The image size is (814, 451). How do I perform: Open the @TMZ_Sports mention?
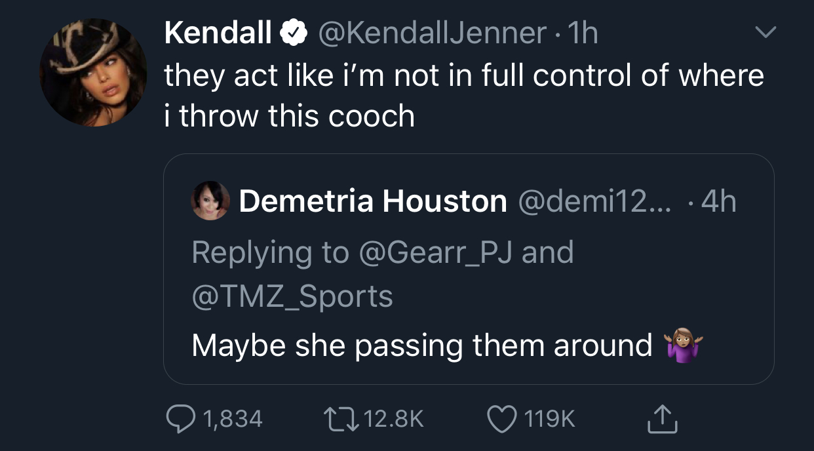pos(292,296)
